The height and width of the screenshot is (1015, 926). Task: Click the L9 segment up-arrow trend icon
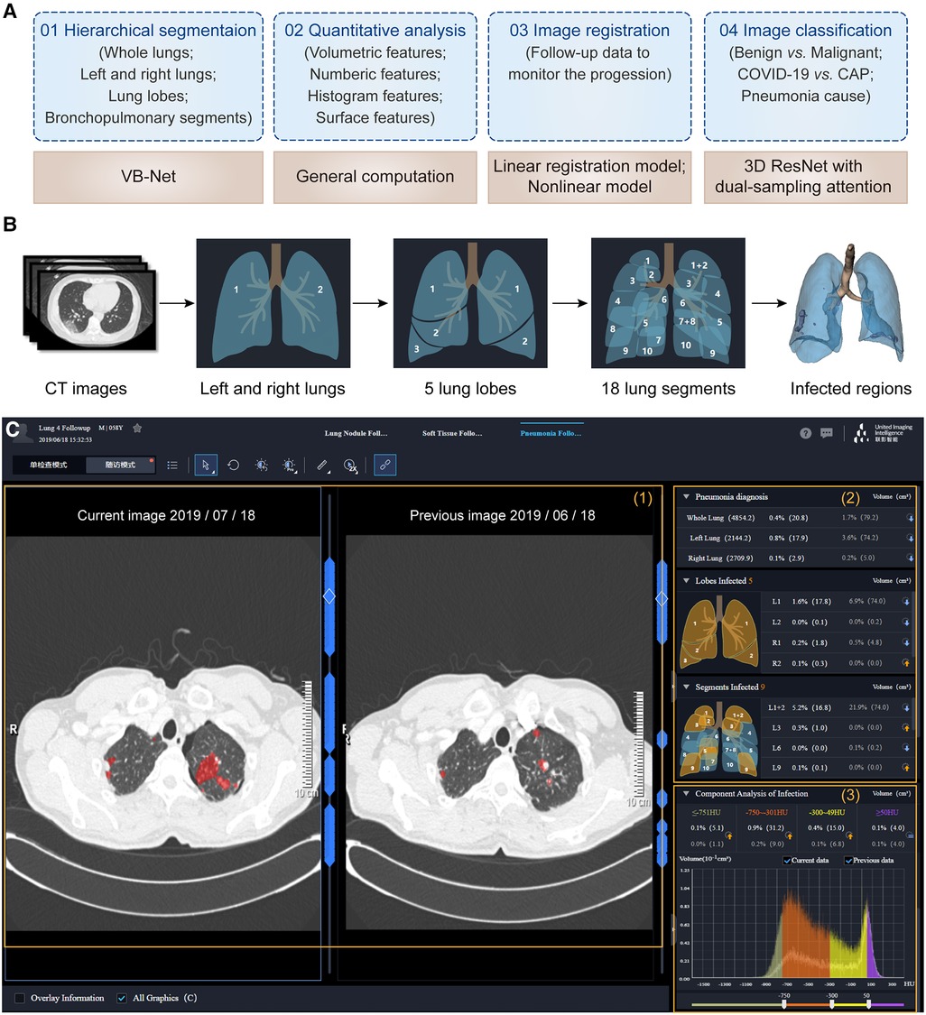point(906,768)
